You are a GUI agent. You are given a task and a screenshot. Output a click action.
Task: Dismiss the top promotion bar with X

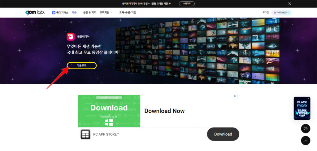[289, 4]
